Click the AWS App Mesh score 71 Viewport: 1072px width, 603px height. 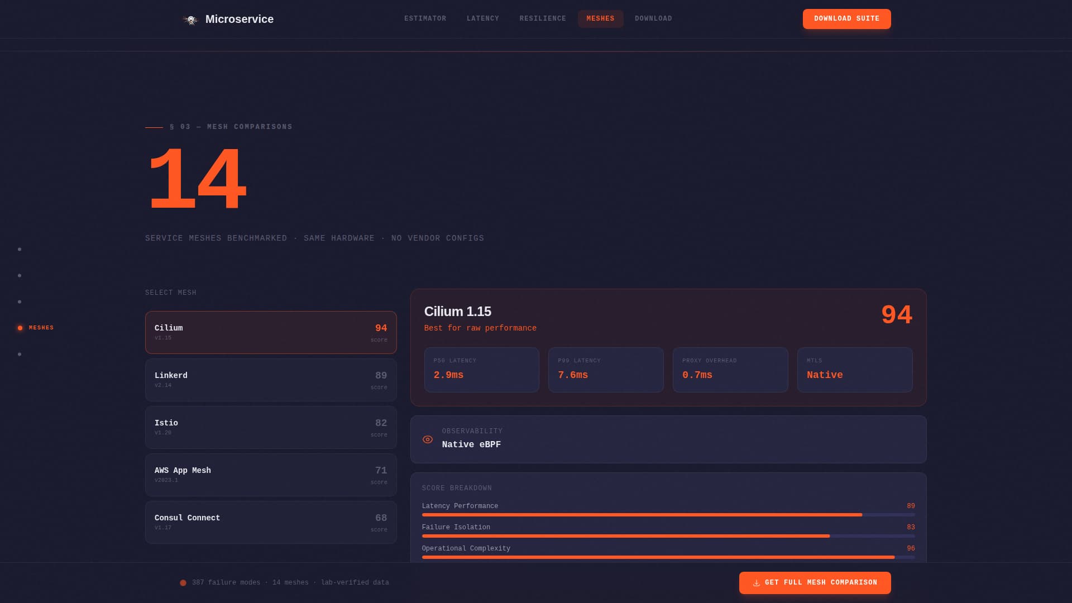[381, 471]
